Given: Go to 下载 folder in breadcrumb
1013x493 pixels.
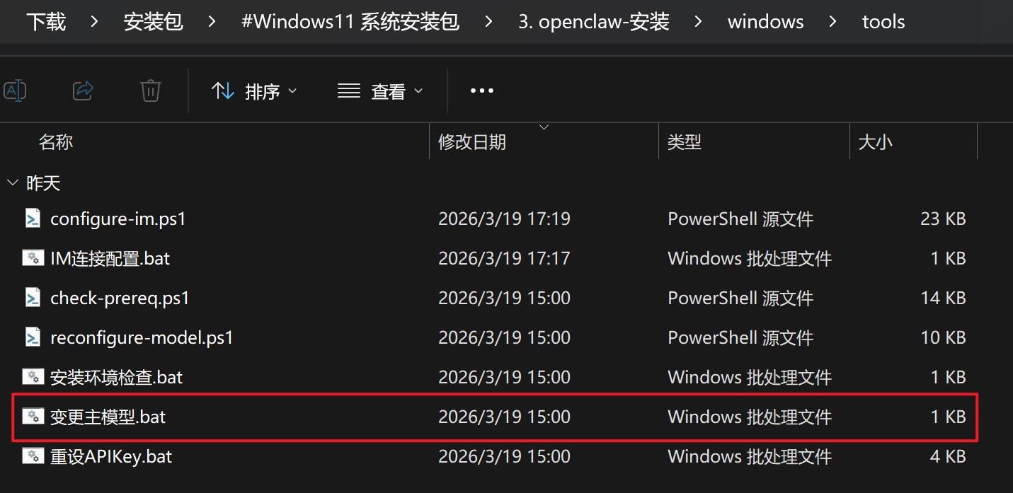Looking at the screenshot, I should tap(46, 22).
